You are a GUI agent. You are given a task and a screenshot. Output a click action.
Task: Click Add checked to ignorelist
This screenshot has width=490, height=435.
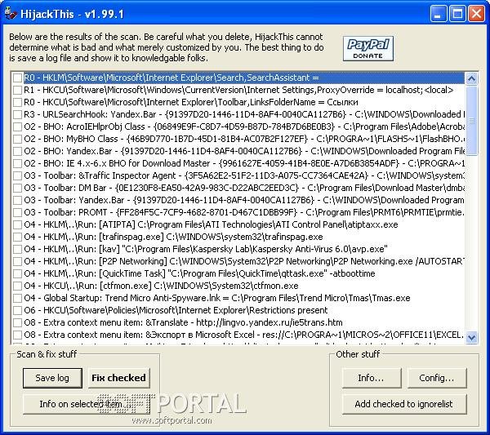point(404,404)
